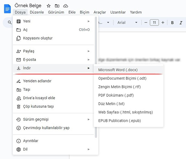The height and width of the screenshot is (159, 186).
Task: Check the cloud save status icon
Action: click(x=65, y=6)
